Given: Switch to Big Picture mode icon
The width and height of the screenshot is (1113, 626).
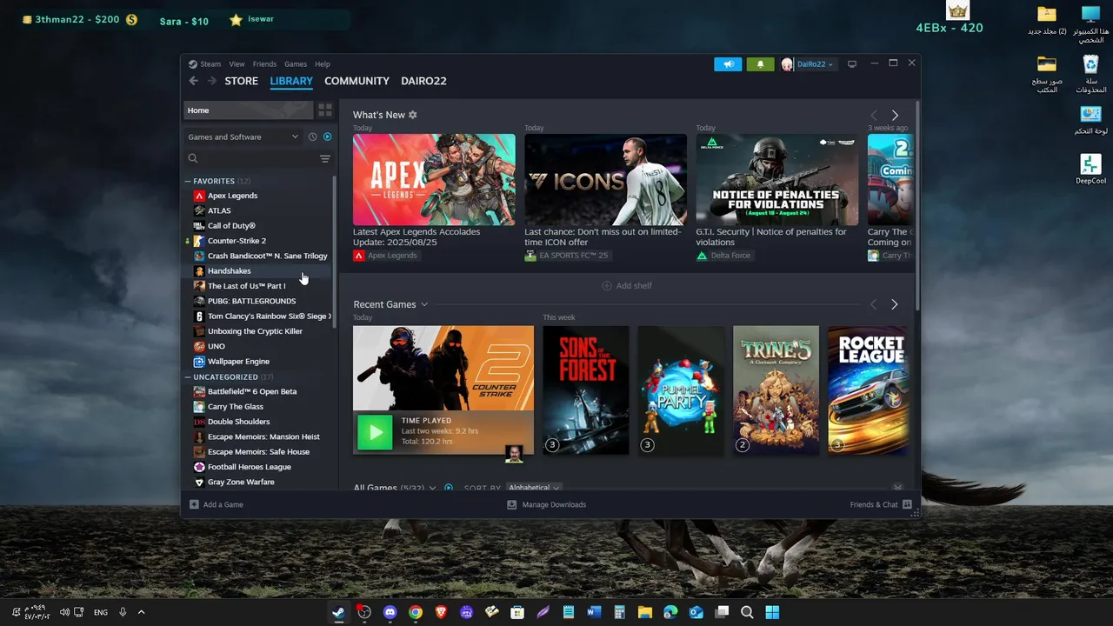Looking at the screenshot, I should [x=852, y=64].
